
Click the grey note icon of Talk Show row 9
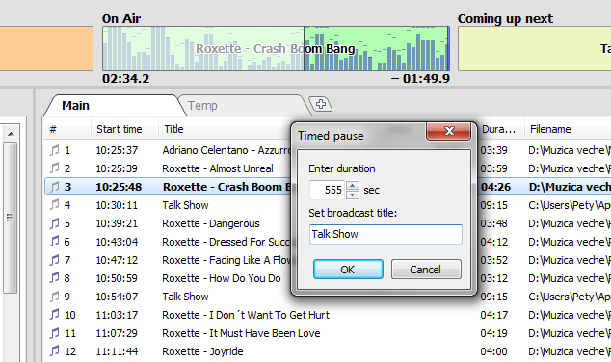pyautogui.click(x=55, y=297)
